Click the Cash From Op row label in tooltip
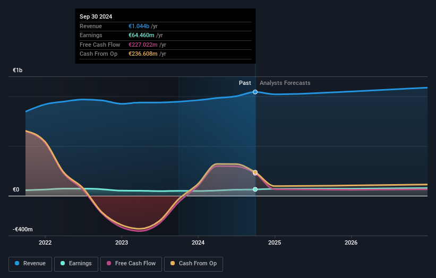Viewport: 436px width, 278px height. pyautogui.click(x=98, y=54)
